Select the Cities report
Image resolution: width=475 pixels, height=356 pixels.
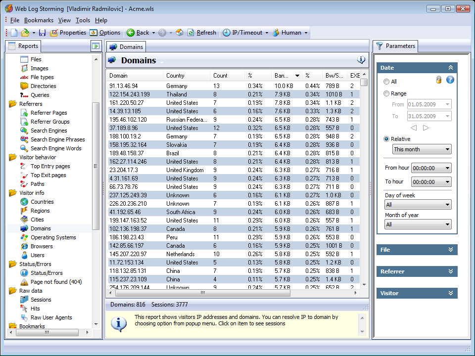pyautogui.click(x=32, y=220)
